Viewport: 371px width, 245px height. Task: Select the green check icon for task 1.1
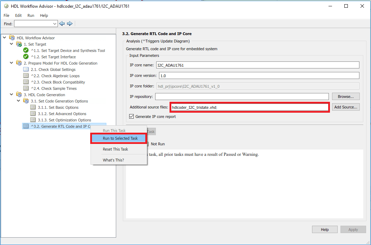(x=26, y=51)
